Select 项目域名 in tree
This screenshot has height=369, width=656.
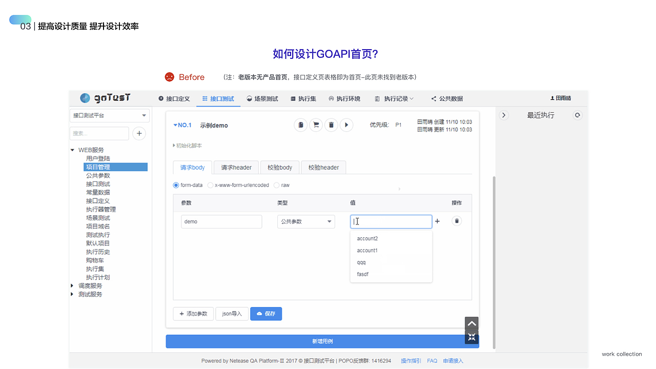[98, 226]
